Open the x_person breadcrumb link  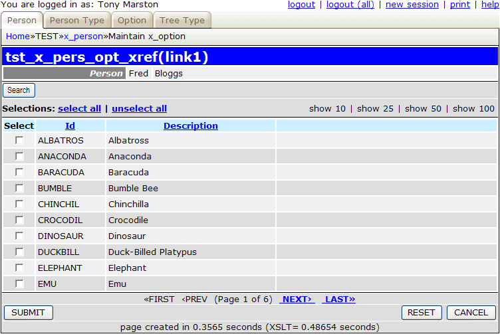point(83,36)
